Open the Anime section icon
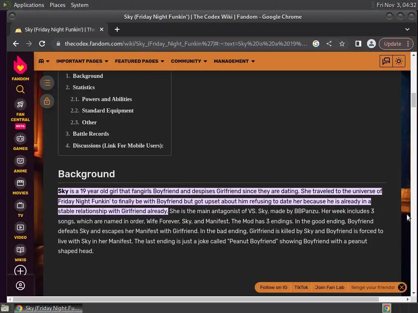The height and width of the screenshot is (313, 418). point(20,161)
